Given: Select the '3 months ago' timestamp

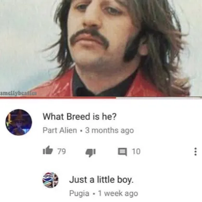Looking at the screenshot, I should click(x=110, y=130).
